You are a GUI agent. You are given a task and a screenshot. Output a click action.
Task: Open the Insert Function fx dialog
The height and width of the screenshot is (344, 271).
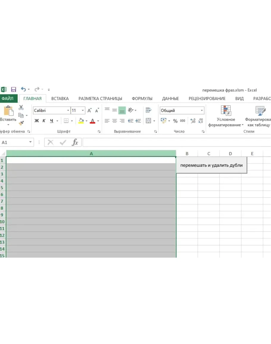point(75,142)
